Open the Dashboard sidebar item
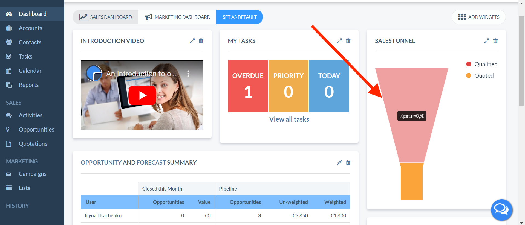The width and height of the screenshot is (525, 225). (x=32, y=14)
